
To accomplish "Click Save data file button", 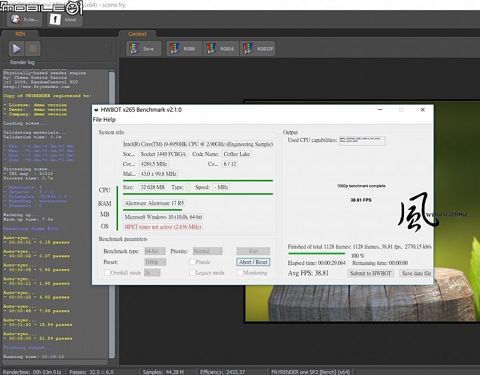I will pyautogui.click(x=416, y=274).
